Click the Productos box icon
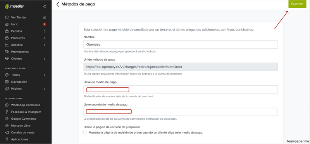310x144 pixels. (x=7, y=38)
